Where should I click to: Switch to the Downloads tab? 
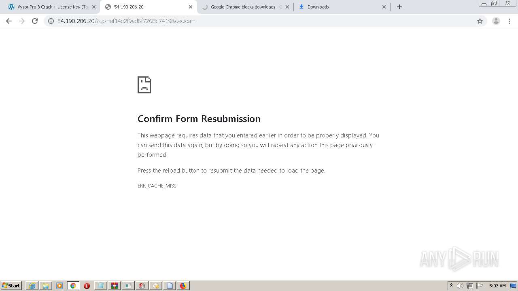tap(342, 7)
